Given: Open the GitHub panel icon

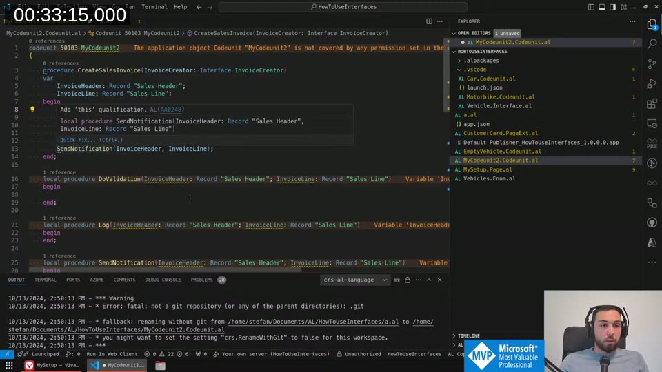Looking at the screenshot, I should click(652, 223).
